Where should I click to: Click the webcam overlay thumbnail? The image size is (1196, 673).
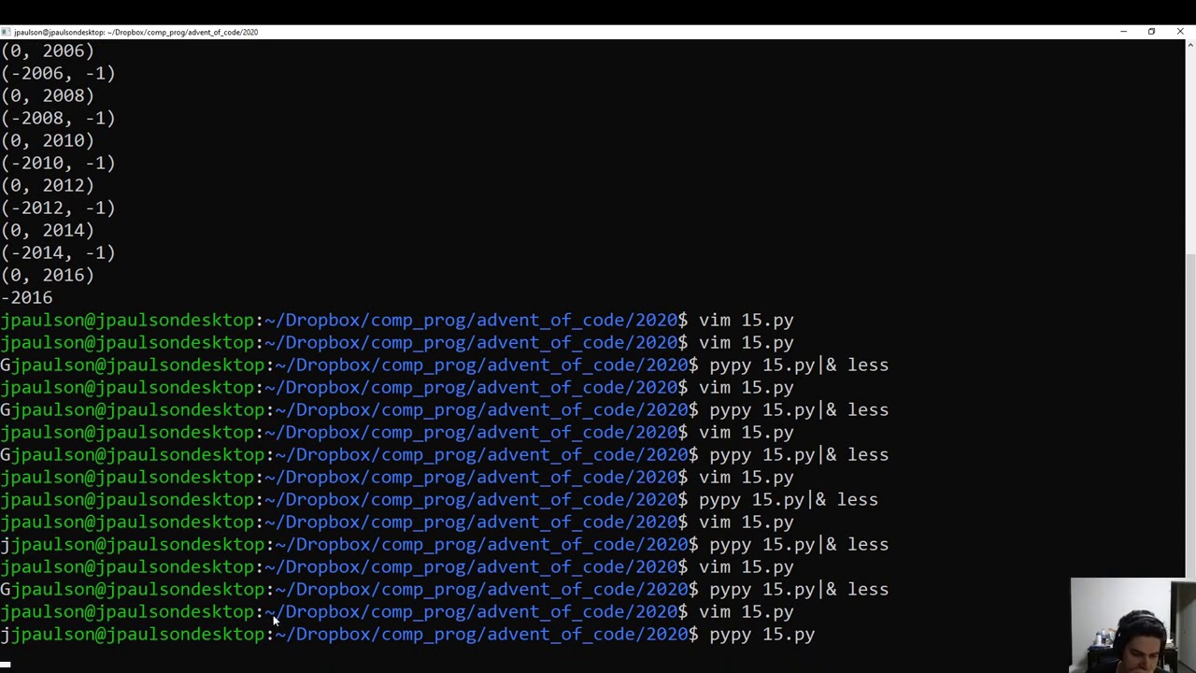[1133, 626]
